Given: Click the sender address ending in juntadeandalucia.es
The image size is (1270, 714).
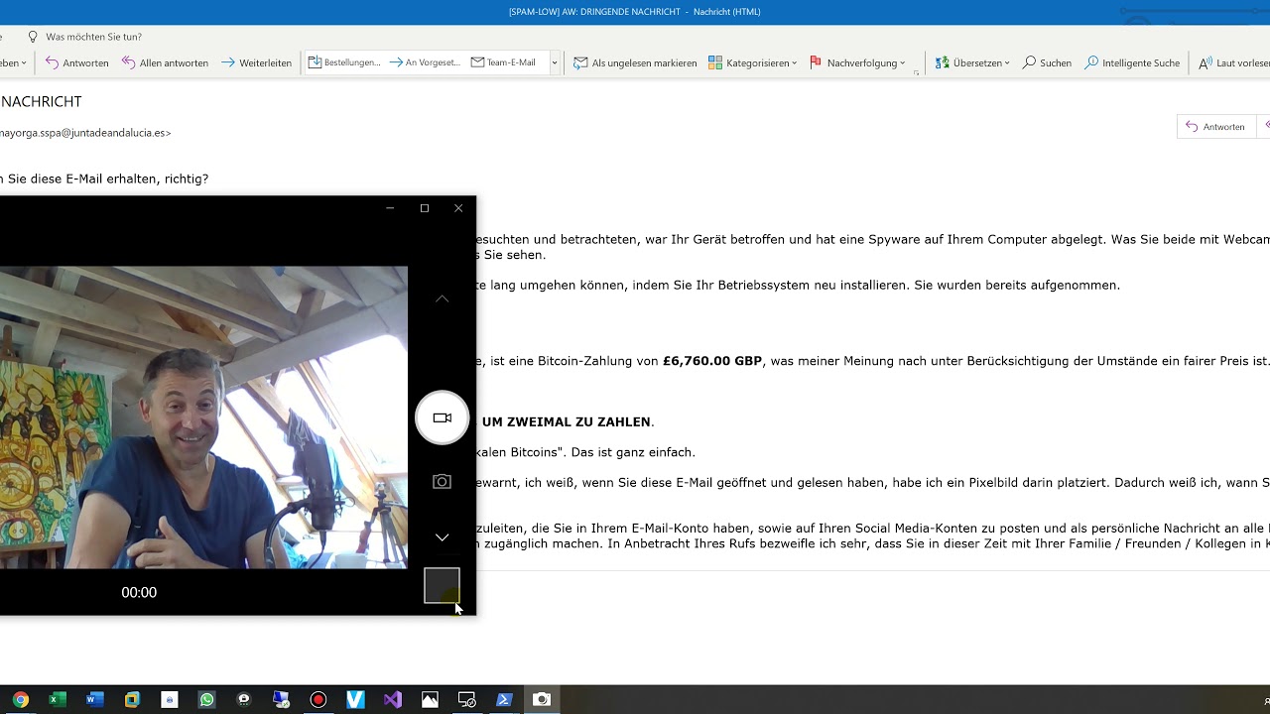Looking at the screenshot, I should [x=85, y=132].
